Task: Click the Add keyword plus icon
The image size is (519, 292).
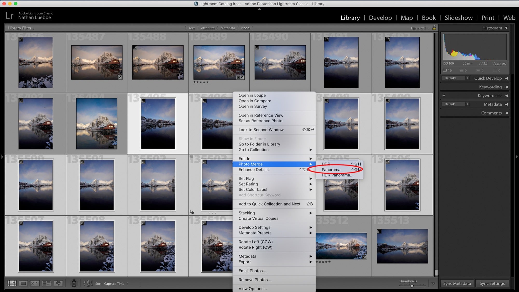Action: click(444, 95)
